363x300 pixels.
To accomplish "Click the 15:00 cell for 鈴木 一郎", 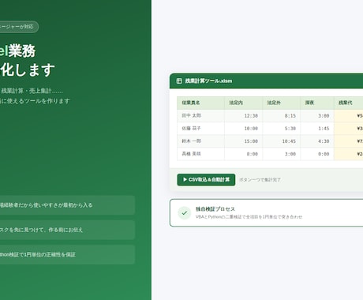I will (x=243, y=141).
